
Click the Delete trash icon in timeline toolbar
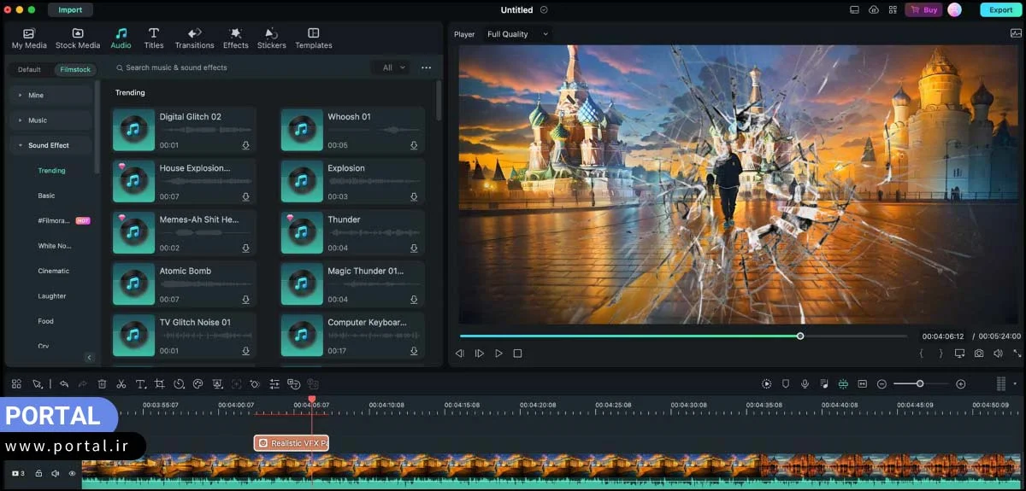pyautogui.click(x=102, y=384)
